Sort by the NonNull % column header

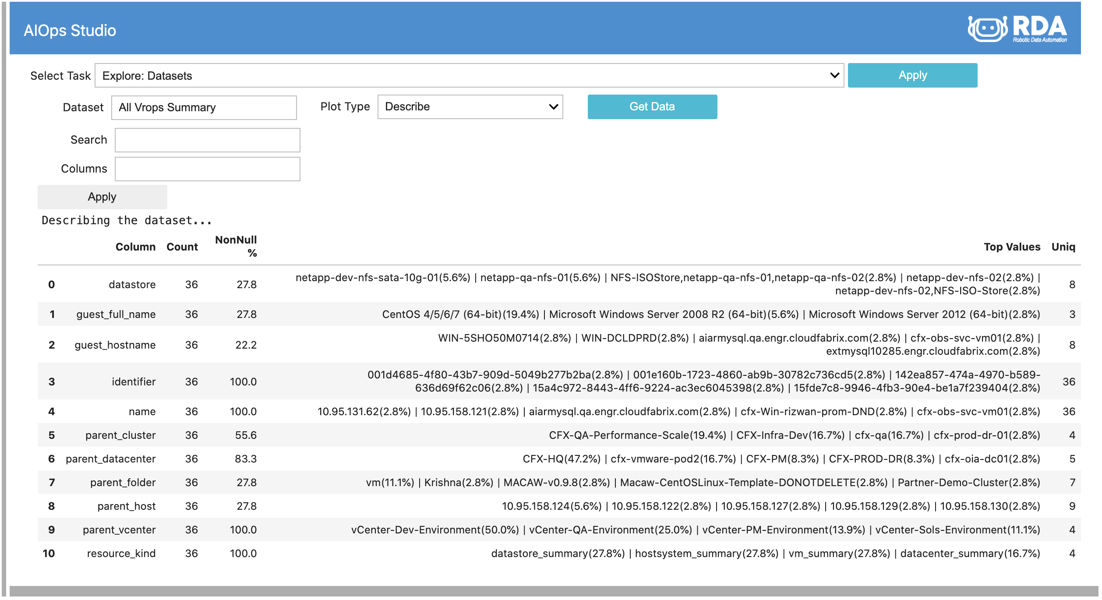tap(236, 246)
